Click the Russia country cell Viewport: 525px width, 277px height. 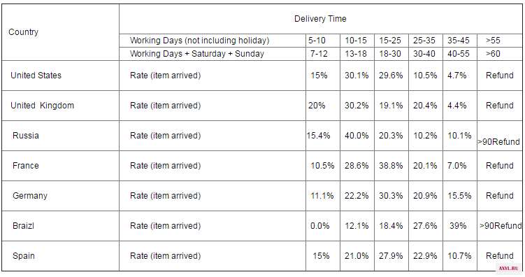tap(60, 136)
